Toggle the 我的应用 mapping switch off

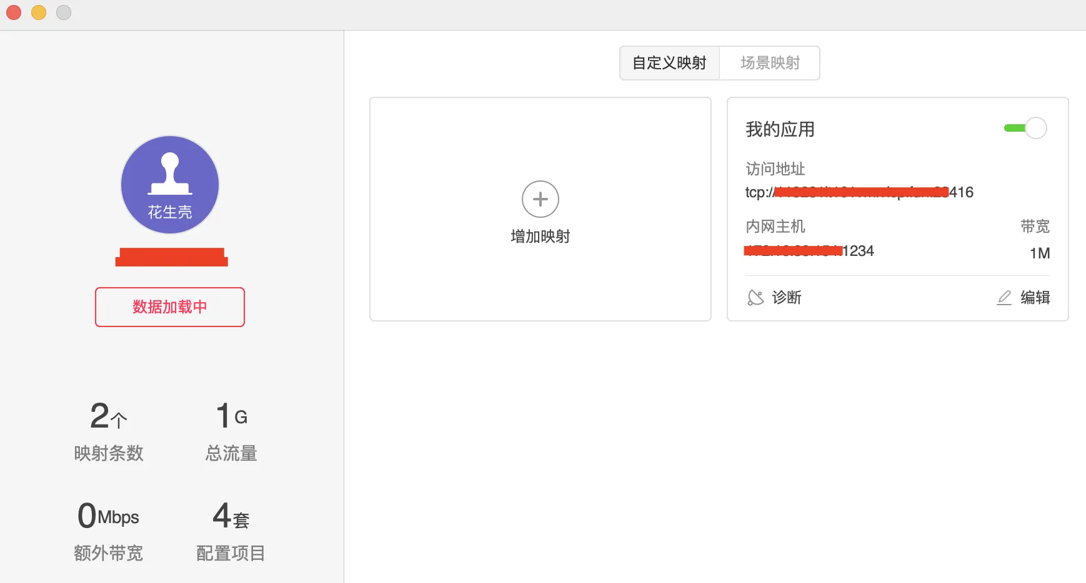tap(1025, 129)
